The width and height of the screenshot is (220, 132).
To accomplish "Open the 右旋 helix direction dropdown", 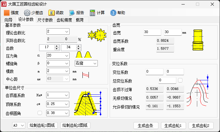I will tap(95, 63).
